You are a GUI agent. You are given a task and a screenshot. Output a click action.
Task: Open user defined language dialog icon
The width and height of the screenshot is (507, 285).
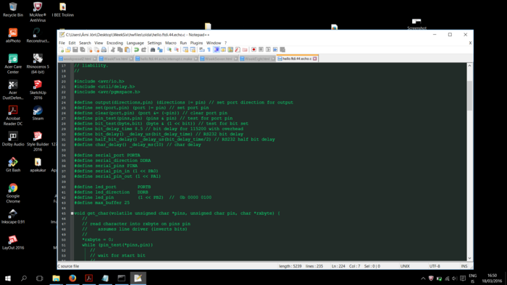point(223,50)
